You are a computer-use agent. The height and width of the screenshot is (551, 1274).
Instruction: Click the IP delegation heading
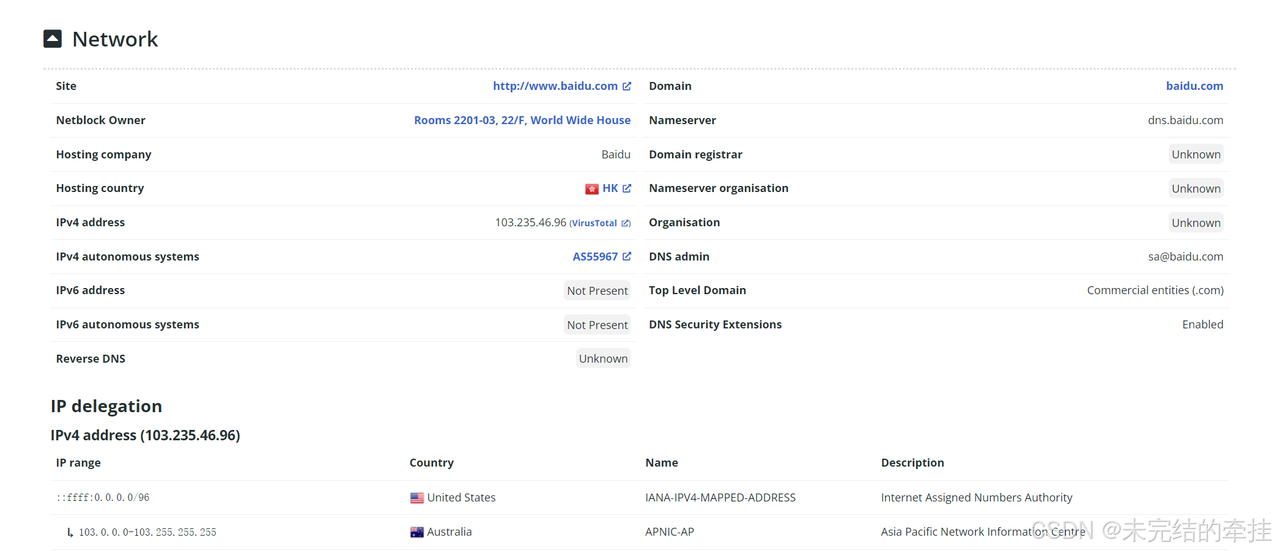(x=106, y=406)
